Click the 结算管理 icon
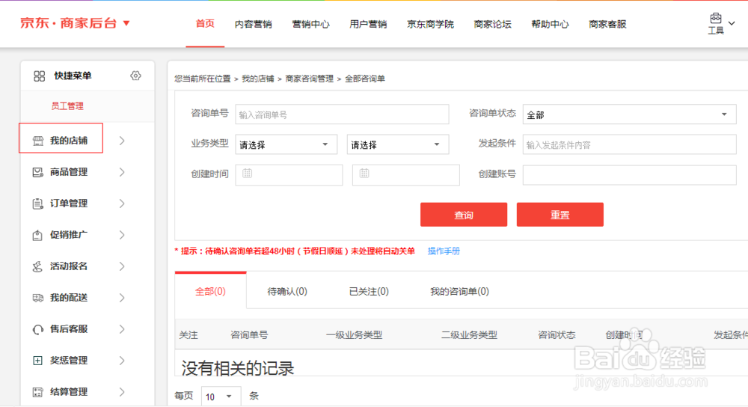 pyautogui.click(x=37, y=392)
